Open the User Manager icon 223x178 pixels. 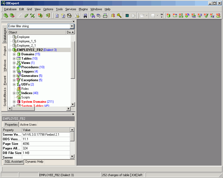(113, 16)
